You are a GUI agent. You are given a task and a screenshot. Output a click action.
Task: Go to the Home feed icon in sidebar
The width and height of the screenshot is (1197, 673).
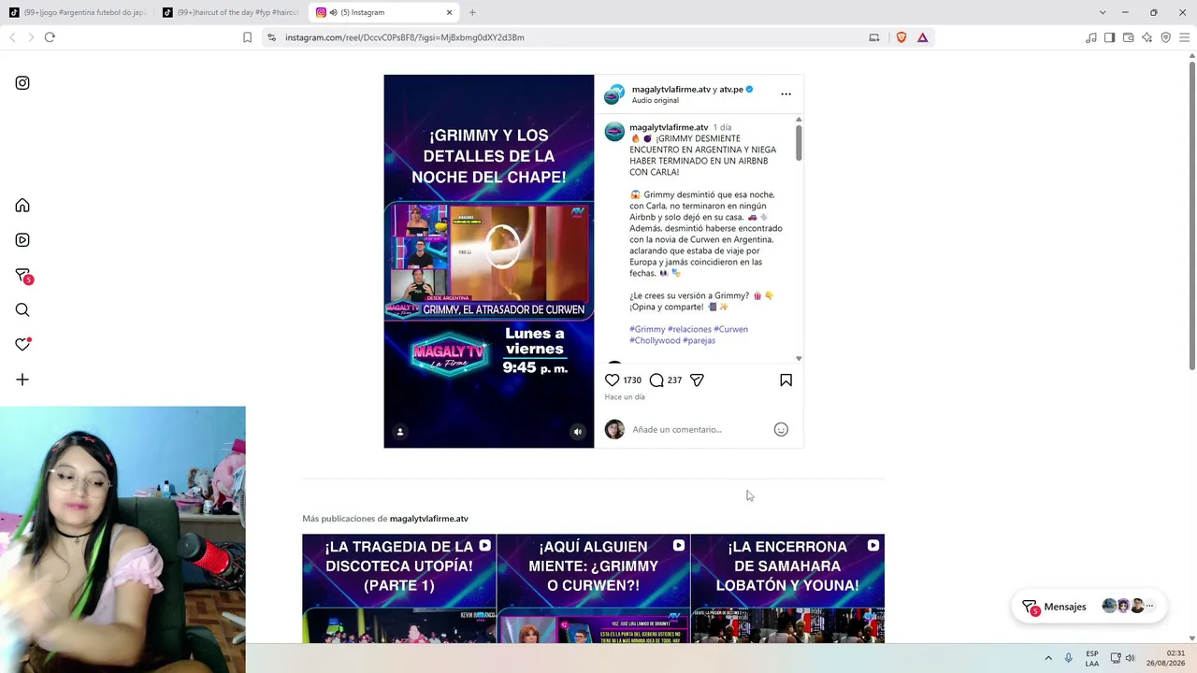(x=22, y=206)
